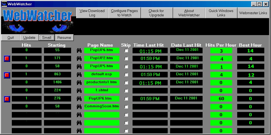Screen dimensions: 271x135
Task: Select the binoculars icon next to CommingSoon.htm
Action: tap(79, 107)
